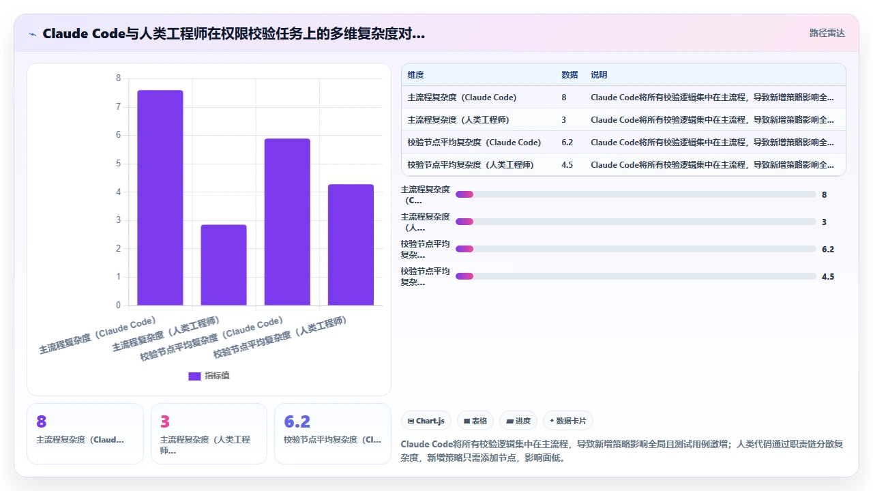Viewport: 873px width, 491px height.
Task: Click the 路径雷达 label in the header
Action: (x=827, y=33)
